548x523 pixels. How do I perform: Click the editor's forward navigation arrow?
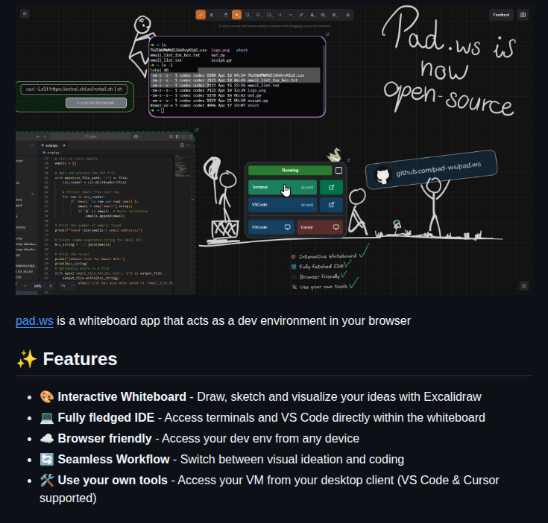45,136
